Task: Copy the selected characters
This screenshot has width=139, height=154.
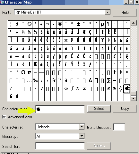Action: tap(125, 109)
